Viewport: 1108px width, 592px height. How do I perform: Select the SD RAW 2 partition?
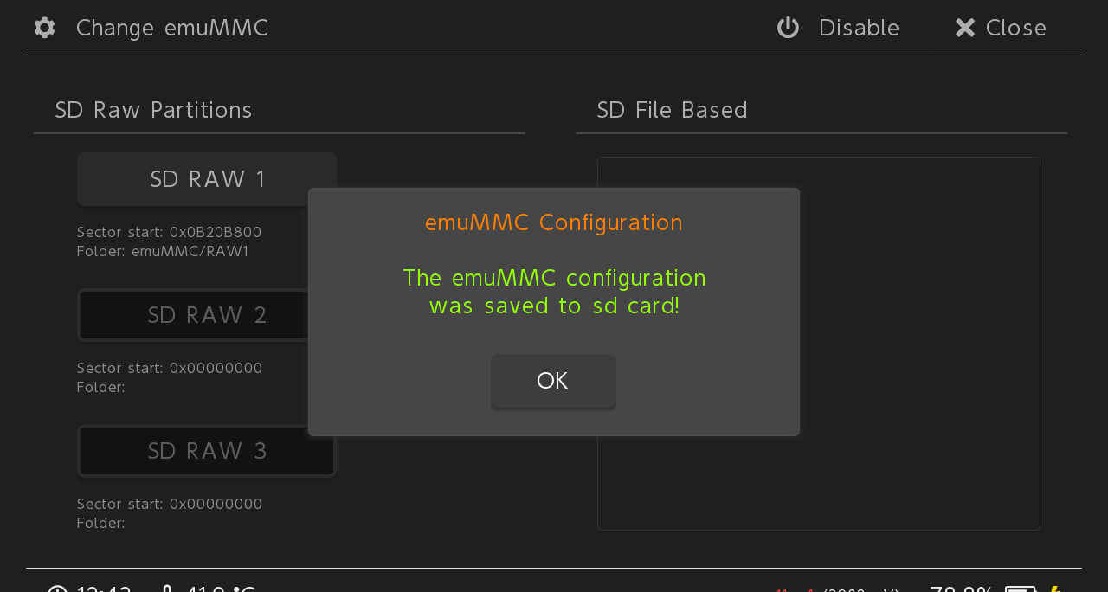pyautogui.click(x=207, y=315)
